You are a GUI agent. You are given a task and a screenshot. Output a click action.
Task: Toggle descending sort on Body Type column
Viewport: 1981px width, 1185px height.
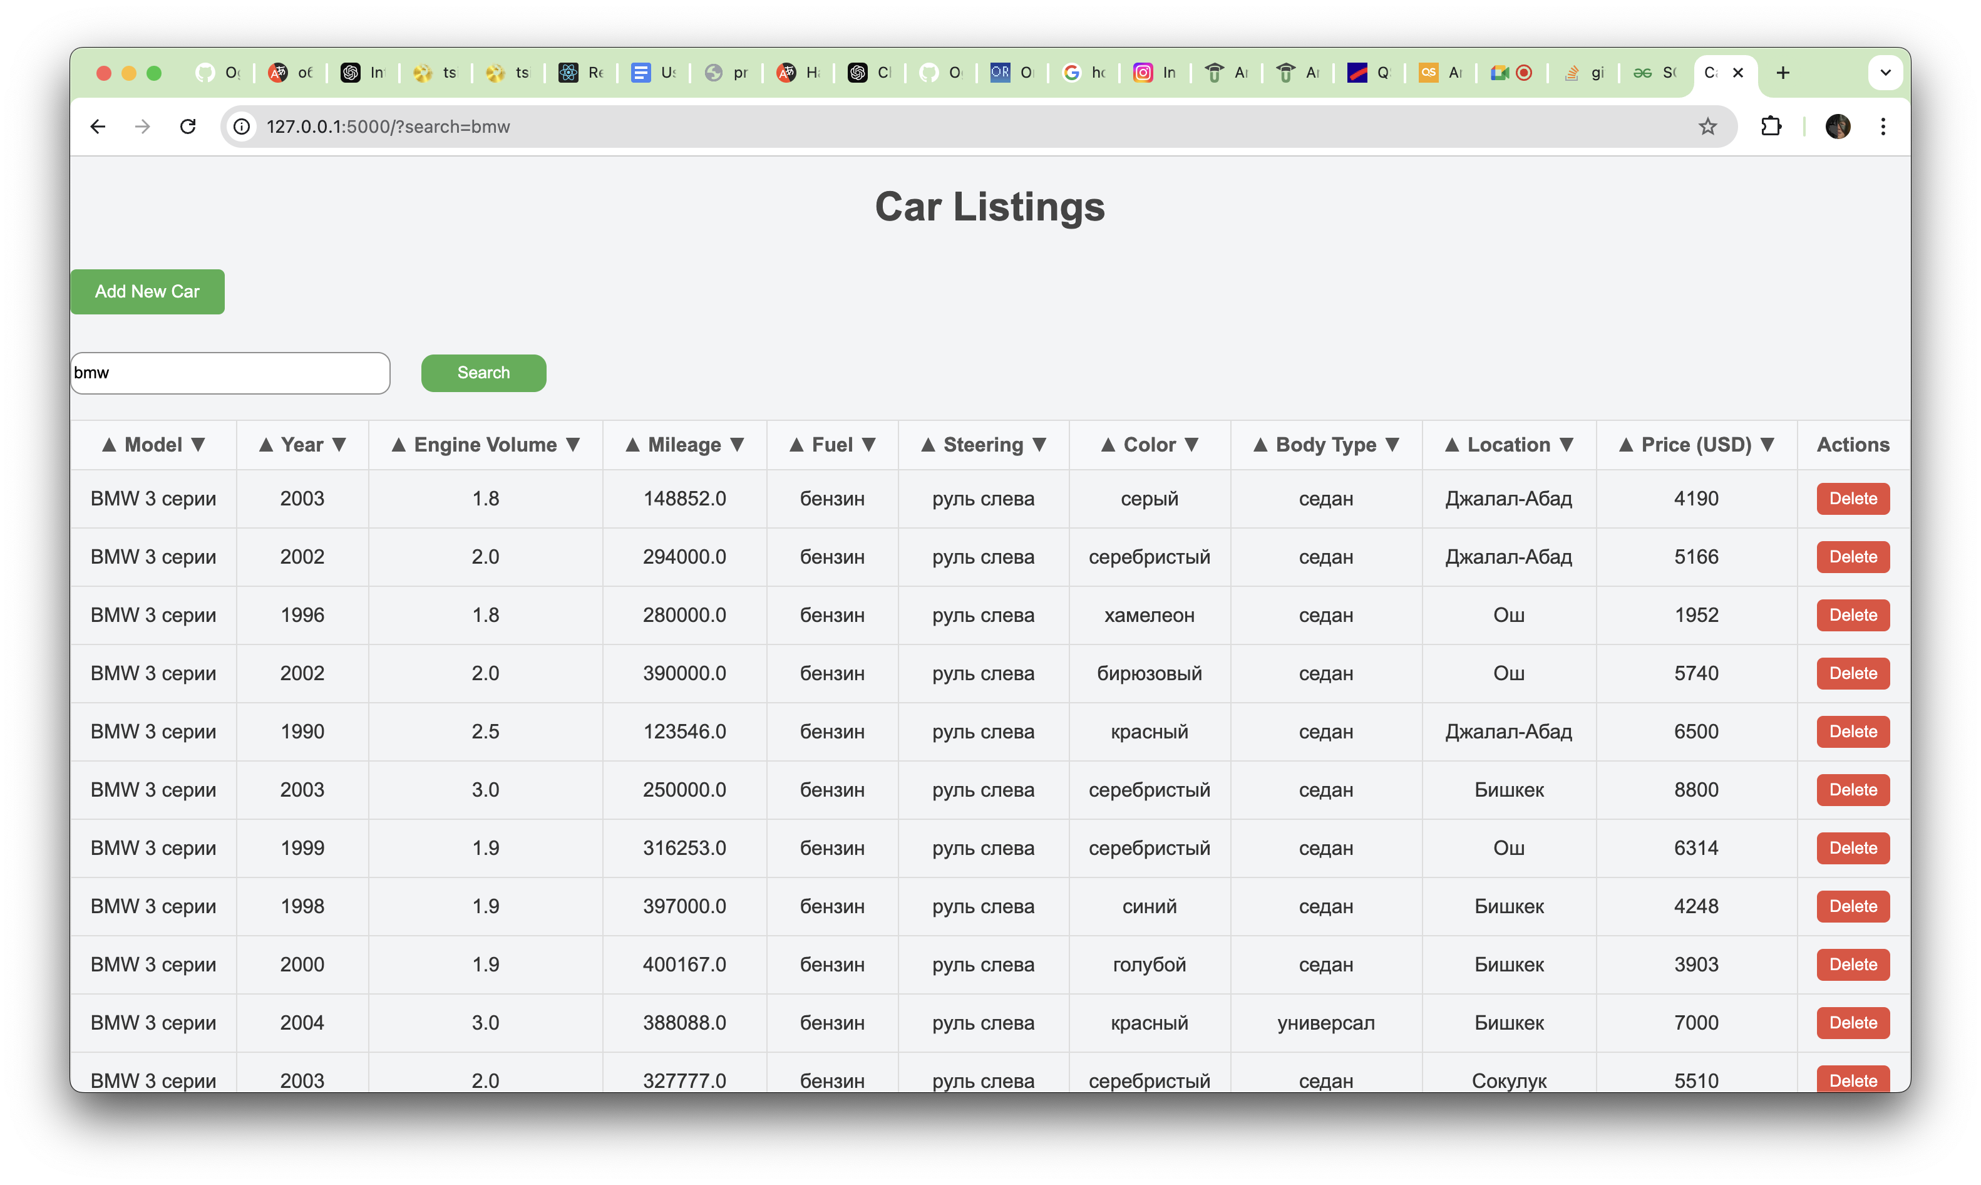(x=1394, y=445)
